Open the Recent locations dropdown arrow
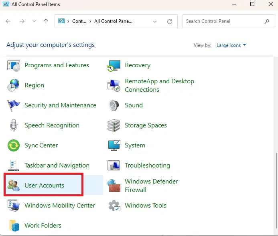278x236 pixels. (34, 21)
